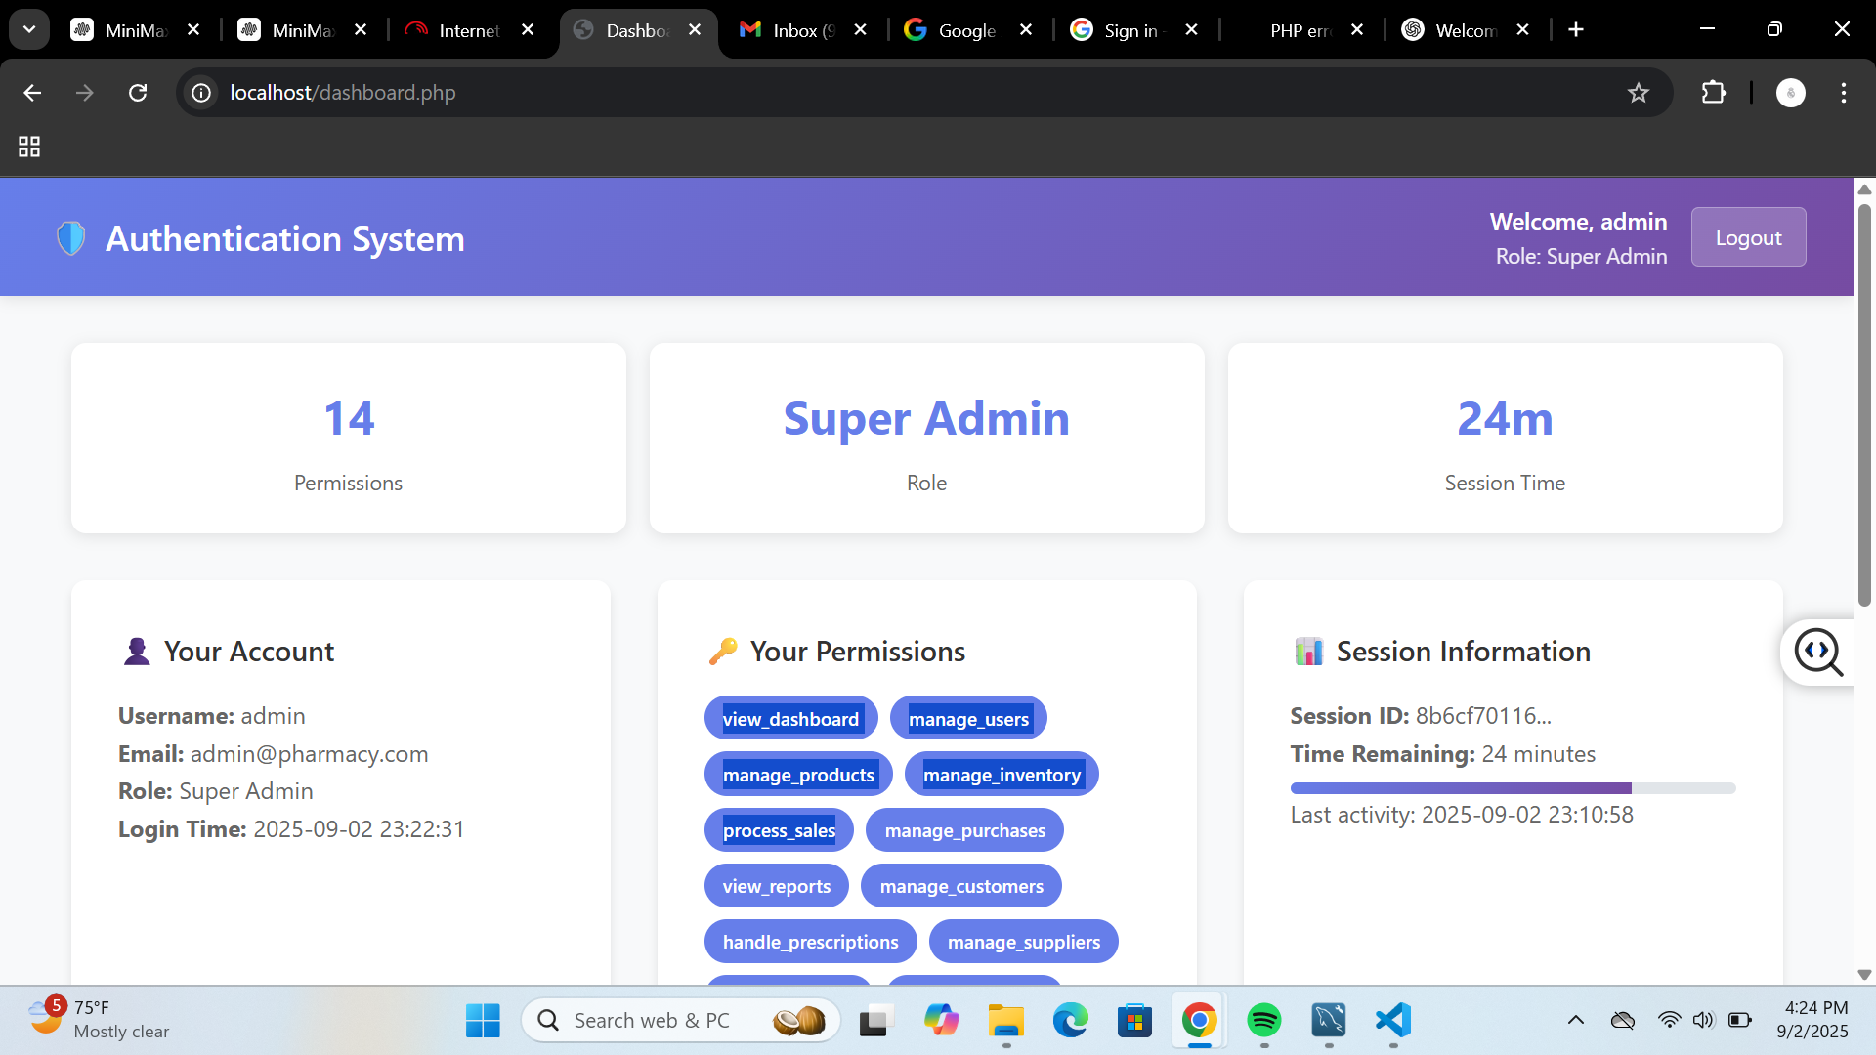1876x1055 pixels.
Task: Open Spotify from the taskbar
Action: [1263, 1021]
